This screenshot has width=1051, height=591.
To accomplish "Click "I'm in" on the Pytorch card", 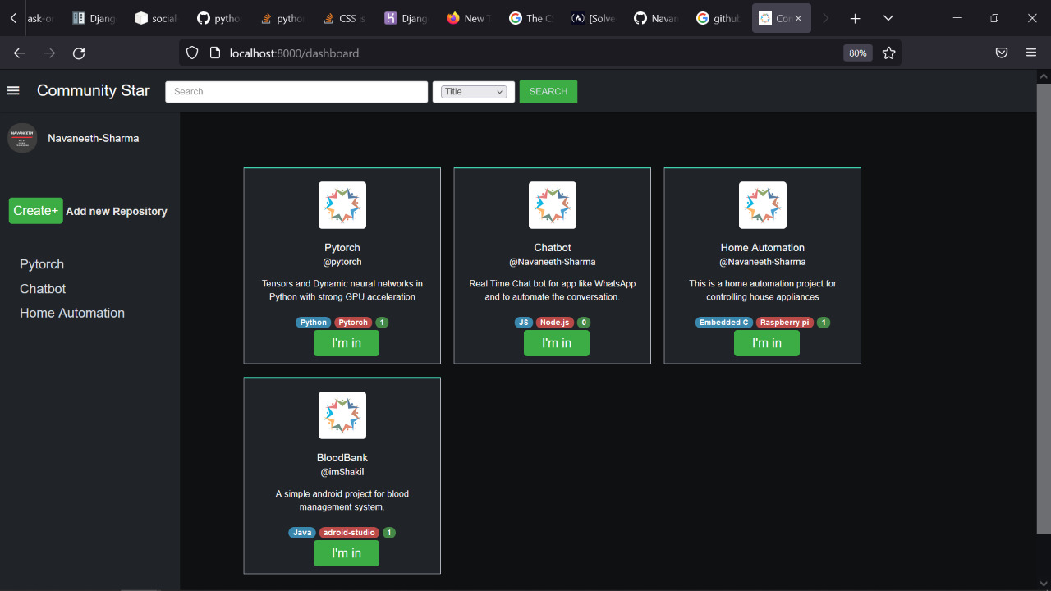I will pos(346,343).
